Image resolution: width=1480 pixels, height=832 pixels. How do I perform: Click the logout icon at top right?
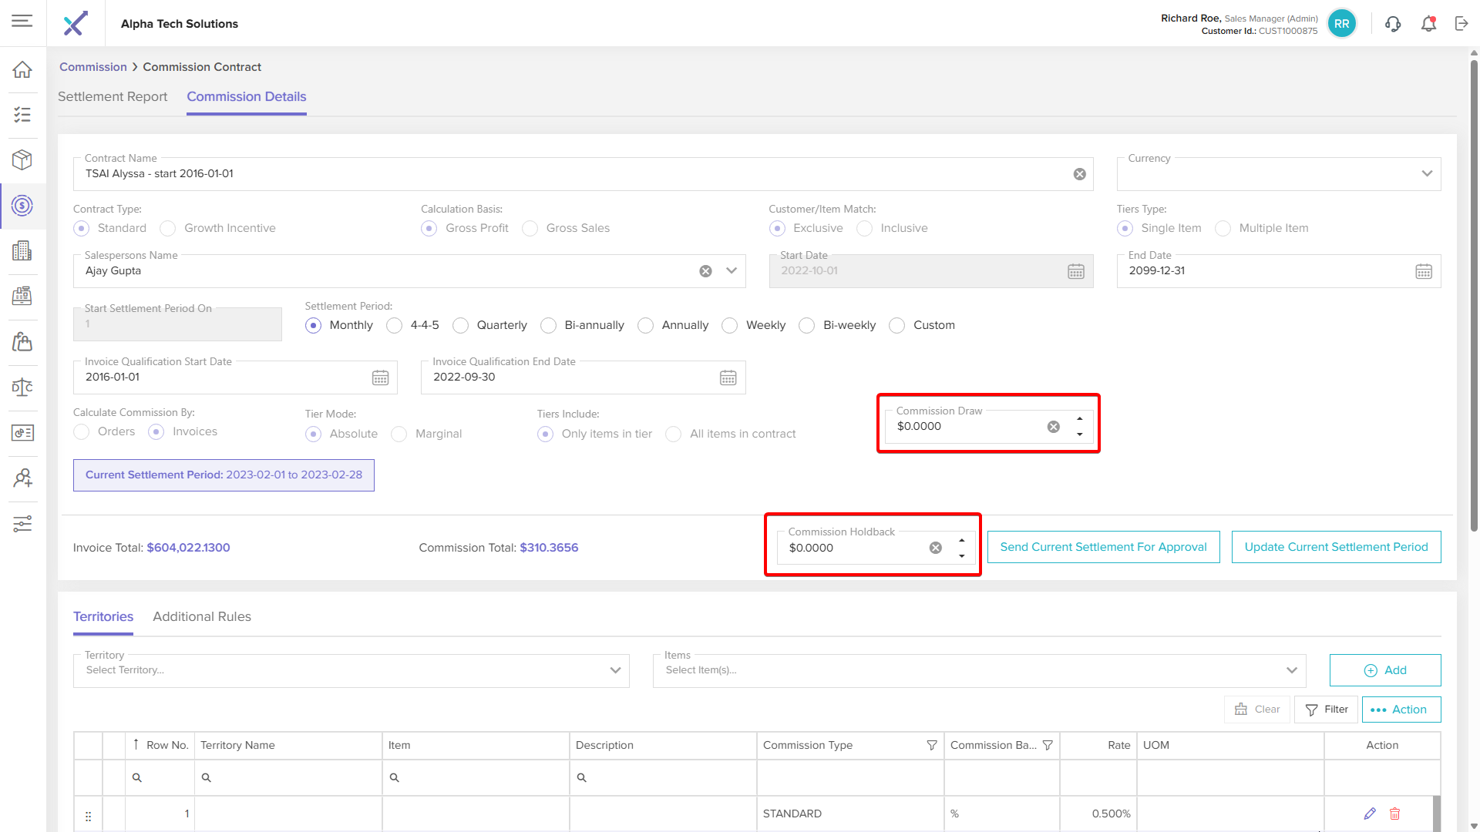(1461, 24)
